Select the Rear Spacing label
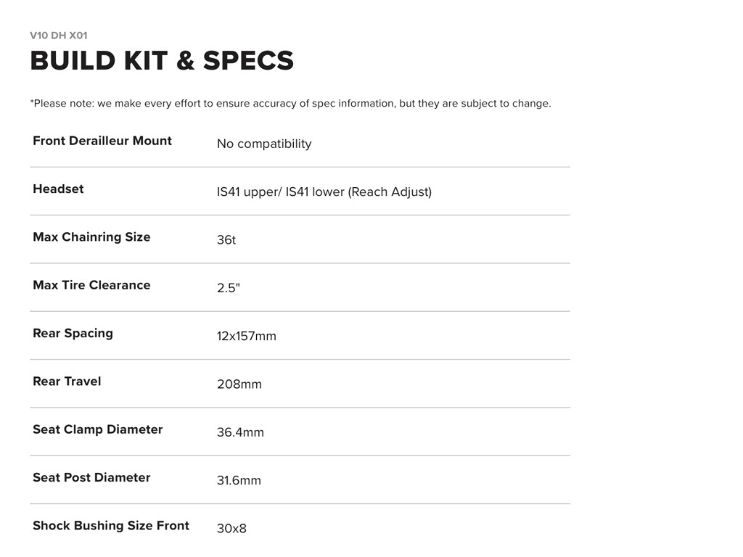 [73, 333]
